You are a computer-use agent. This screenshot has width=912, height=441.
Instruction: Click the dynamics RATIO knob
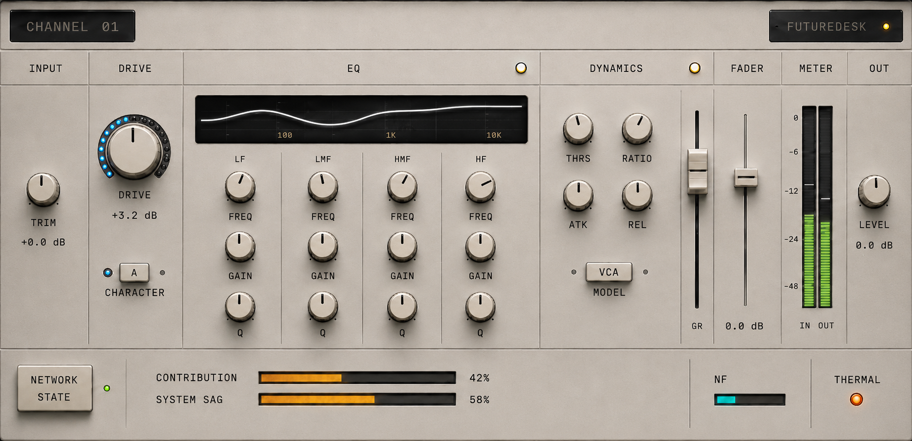637,128
